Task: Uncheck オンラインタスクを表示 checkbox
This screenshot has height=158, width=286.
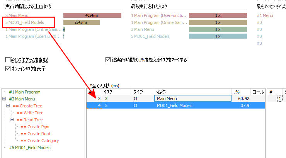Action: (8, 69)
